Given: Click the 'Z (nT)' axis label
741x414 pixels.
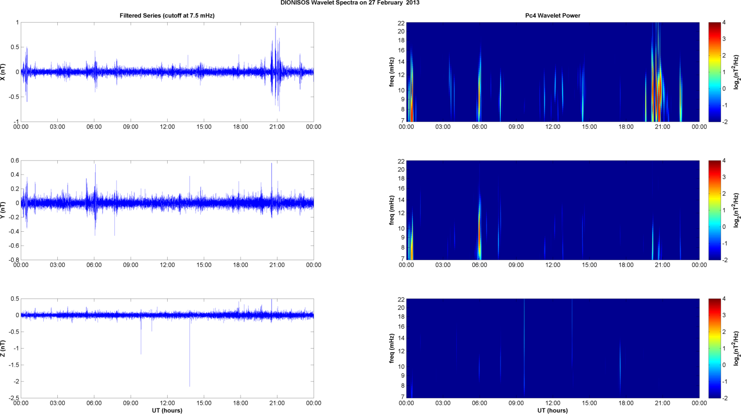Looking at the screenshot, I should point(3,348).
